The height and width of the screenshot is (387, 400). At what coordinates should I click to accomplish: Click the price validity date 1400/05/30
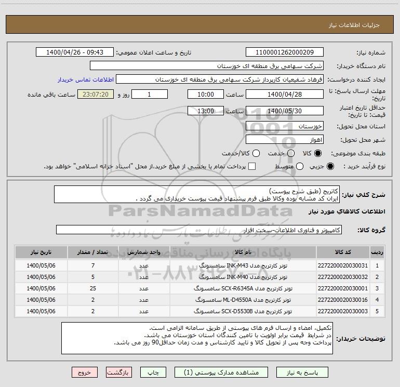(285, 111)
